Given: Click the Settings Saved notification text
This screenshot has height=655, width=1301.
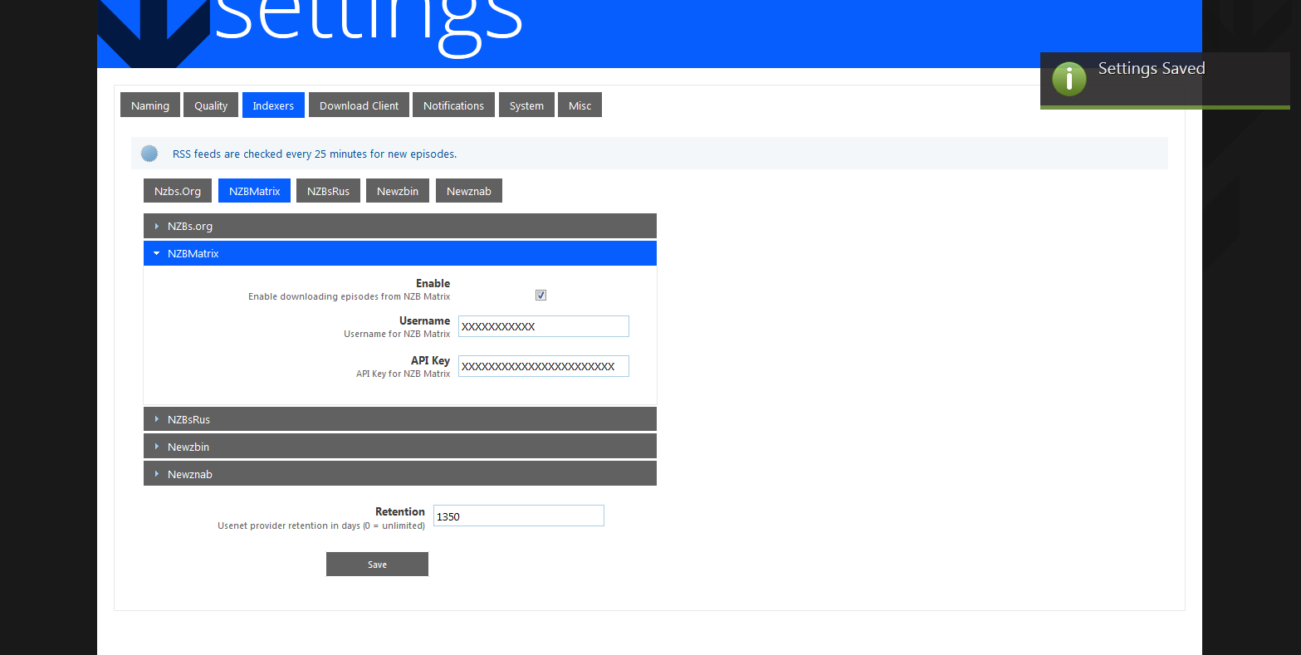Looking at the screenshot, I should tap(1152, 69).
